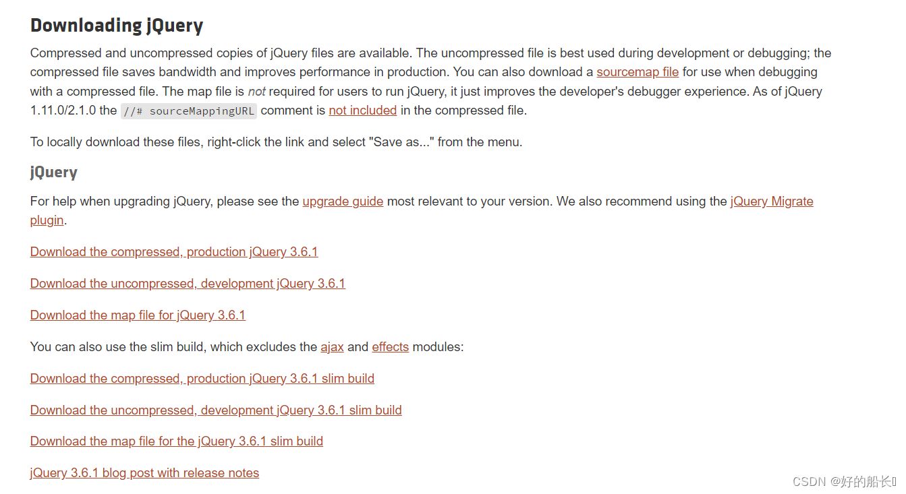Open the jQuery Migrate plugin link

point(771,201)
